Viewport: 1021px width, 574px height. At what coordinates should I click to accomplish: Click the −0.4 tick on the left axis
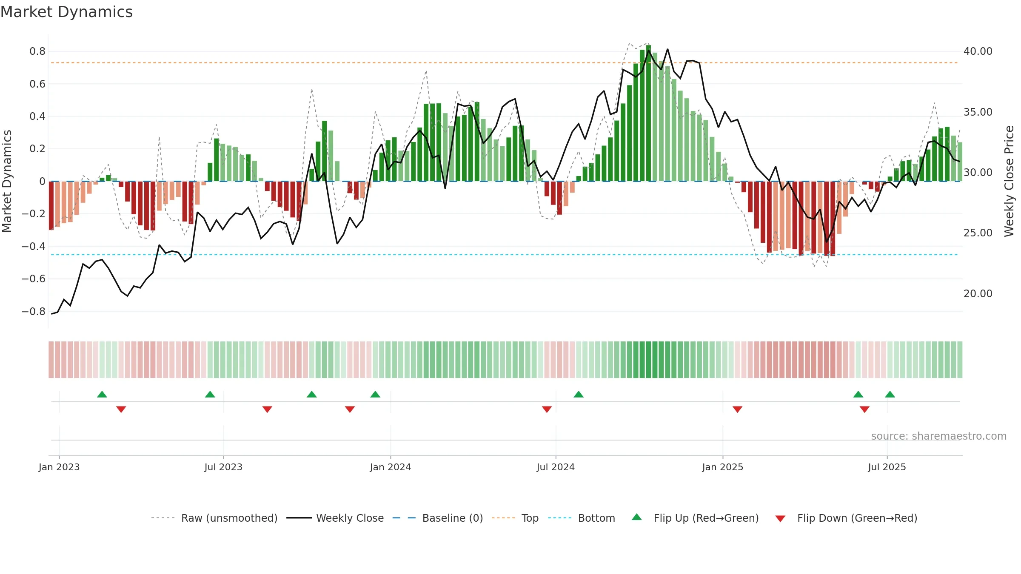(34, 247)
